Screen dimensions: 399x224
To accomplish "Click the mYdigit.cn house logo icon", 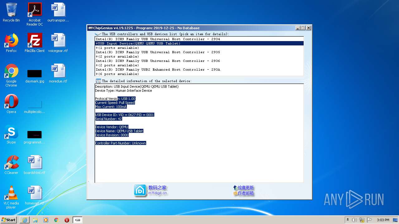I will click(140, 190).
